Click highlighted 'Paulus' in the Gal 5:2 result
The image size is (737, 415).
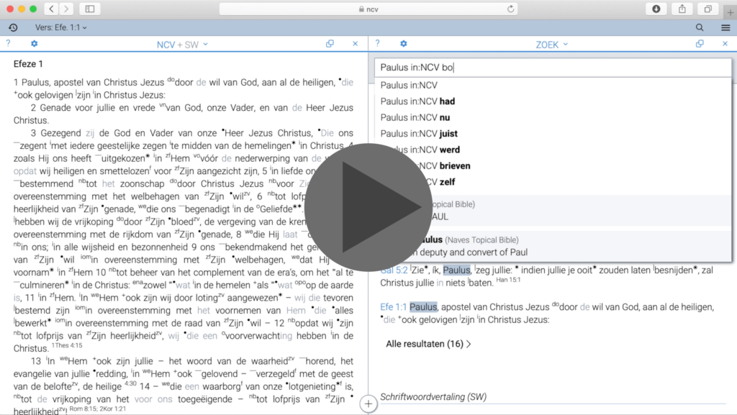[456, 270]
